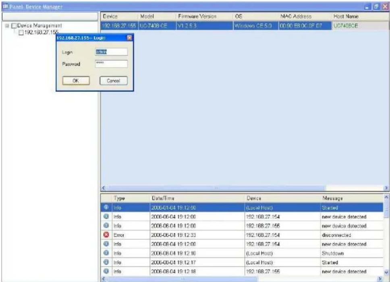Sort the log by Date/Time header
Image resolution: width=390 pixels, height=282 pixels.
click(x=197, y=198)
